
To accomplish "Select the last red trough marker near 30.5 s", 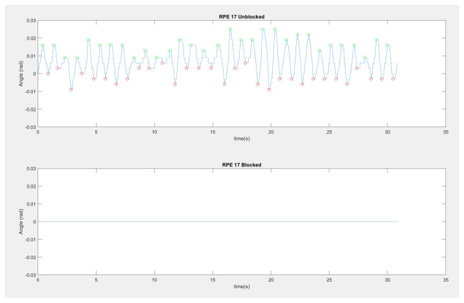I will point(393,79).
